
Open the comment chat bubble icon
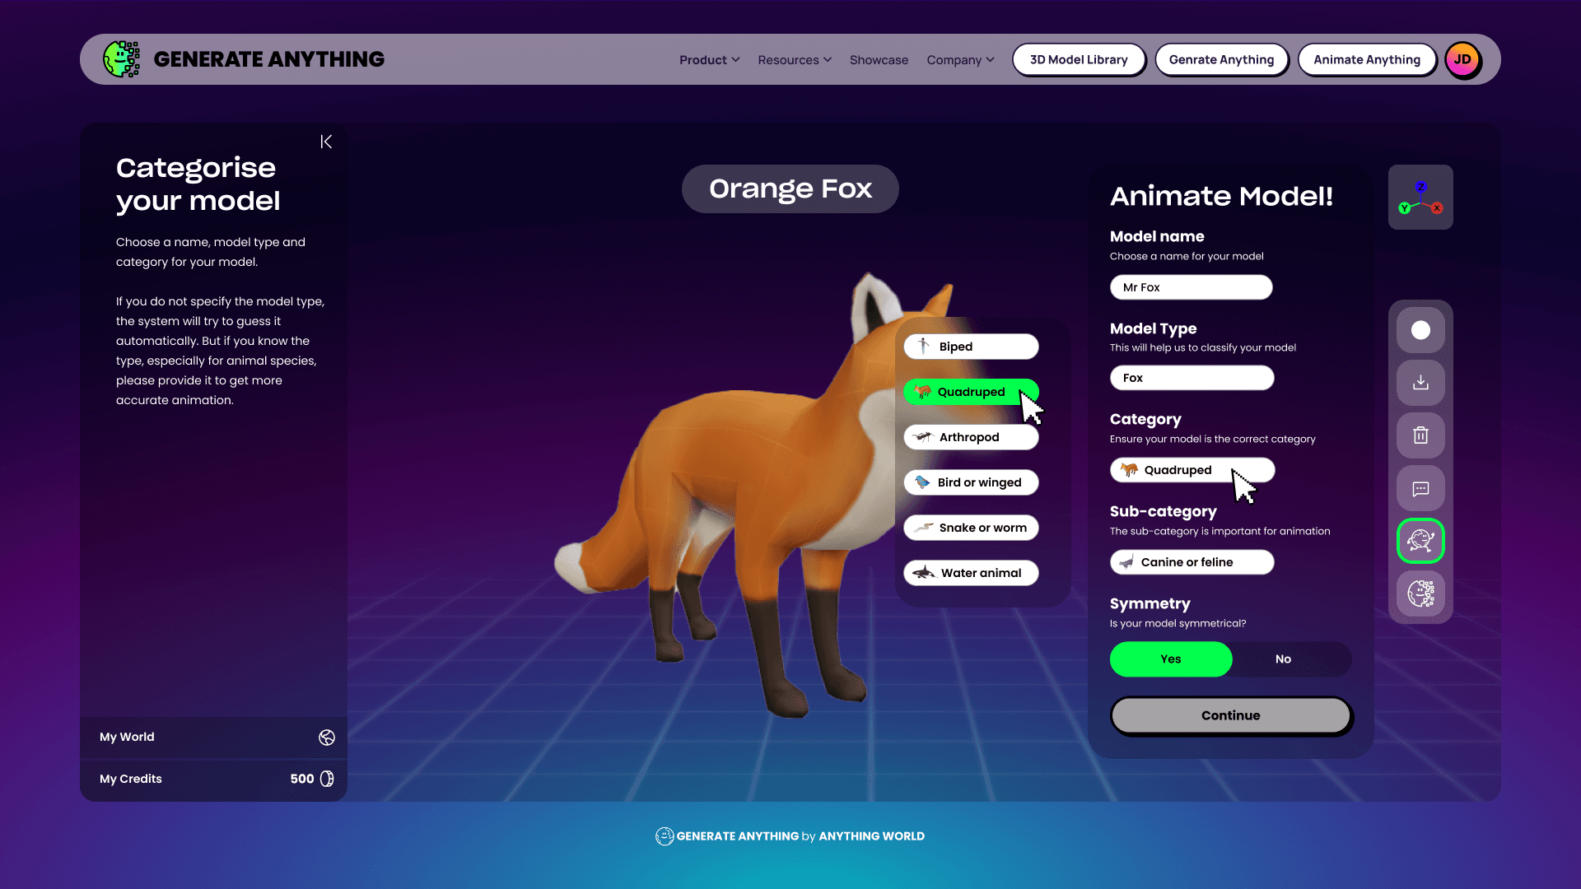(1420, 488)
